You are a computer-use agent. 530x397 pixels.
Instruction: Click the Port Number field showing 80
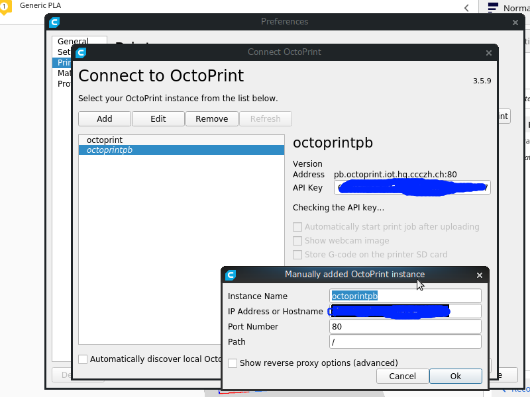pyautogui.click(x=405, y=326)
